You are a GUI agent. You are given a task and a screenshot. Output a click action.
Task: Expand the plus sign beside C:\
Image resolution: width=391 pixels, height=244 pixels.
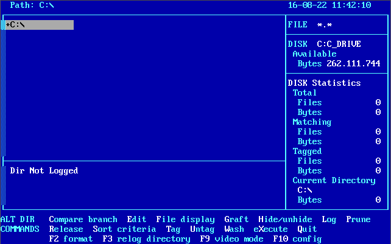coord(7,25)
